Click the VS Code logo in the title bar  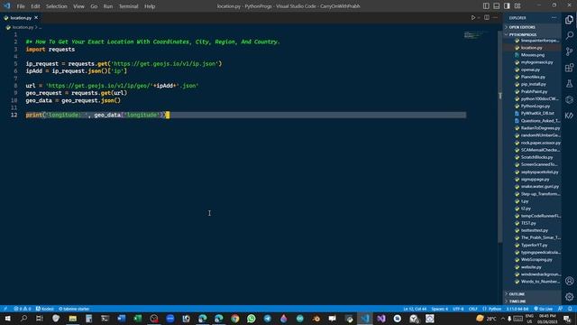tap(7, 6)
